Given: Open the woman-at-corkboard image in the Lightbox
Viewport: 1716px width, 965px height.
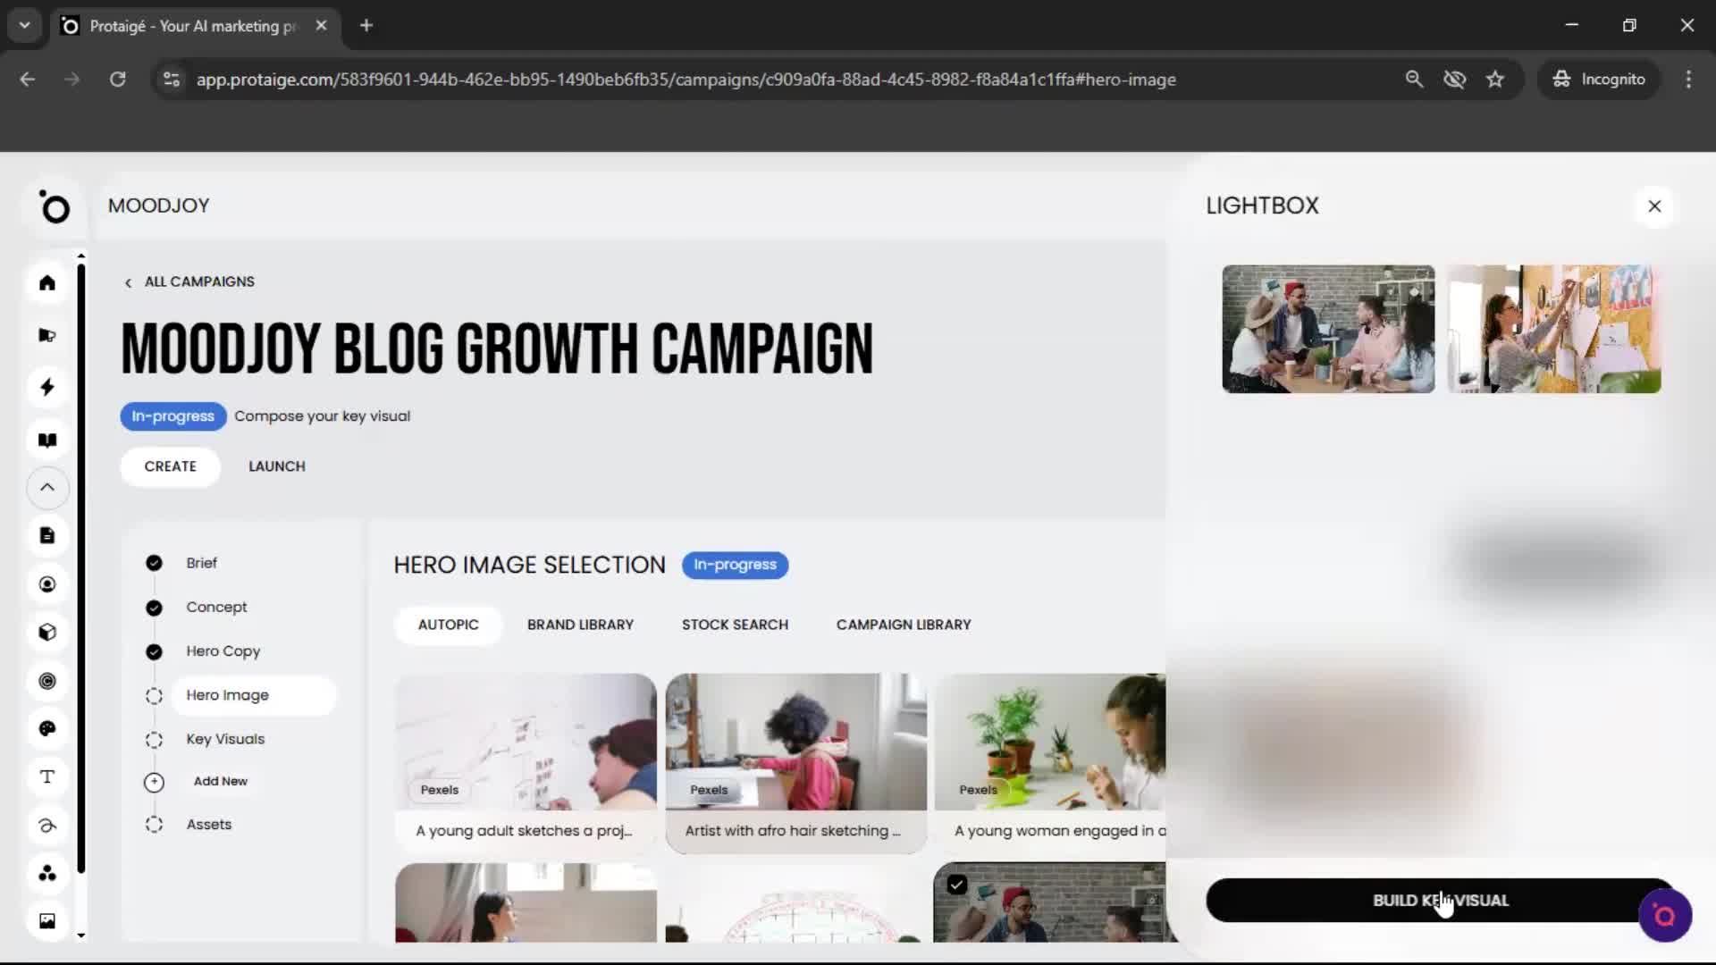Looking at the screenshot, I should click(x=1552, y=328).
